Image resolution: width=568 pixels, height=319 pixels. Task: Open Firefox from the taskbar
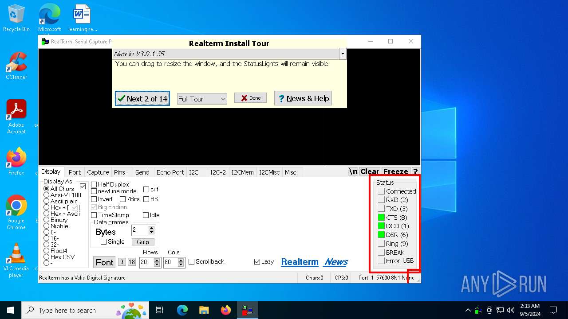point(226,310)
